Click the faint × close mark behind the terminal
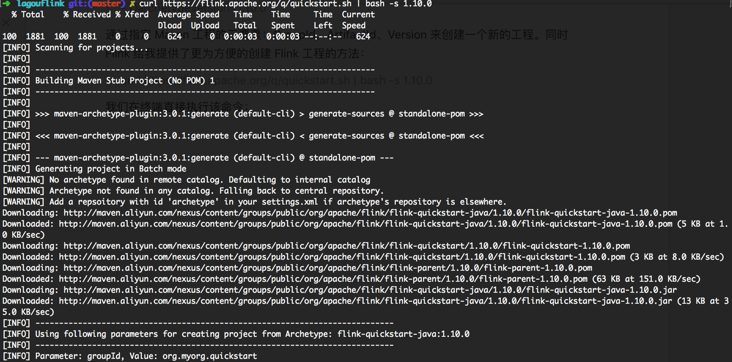 coord(6,22)
